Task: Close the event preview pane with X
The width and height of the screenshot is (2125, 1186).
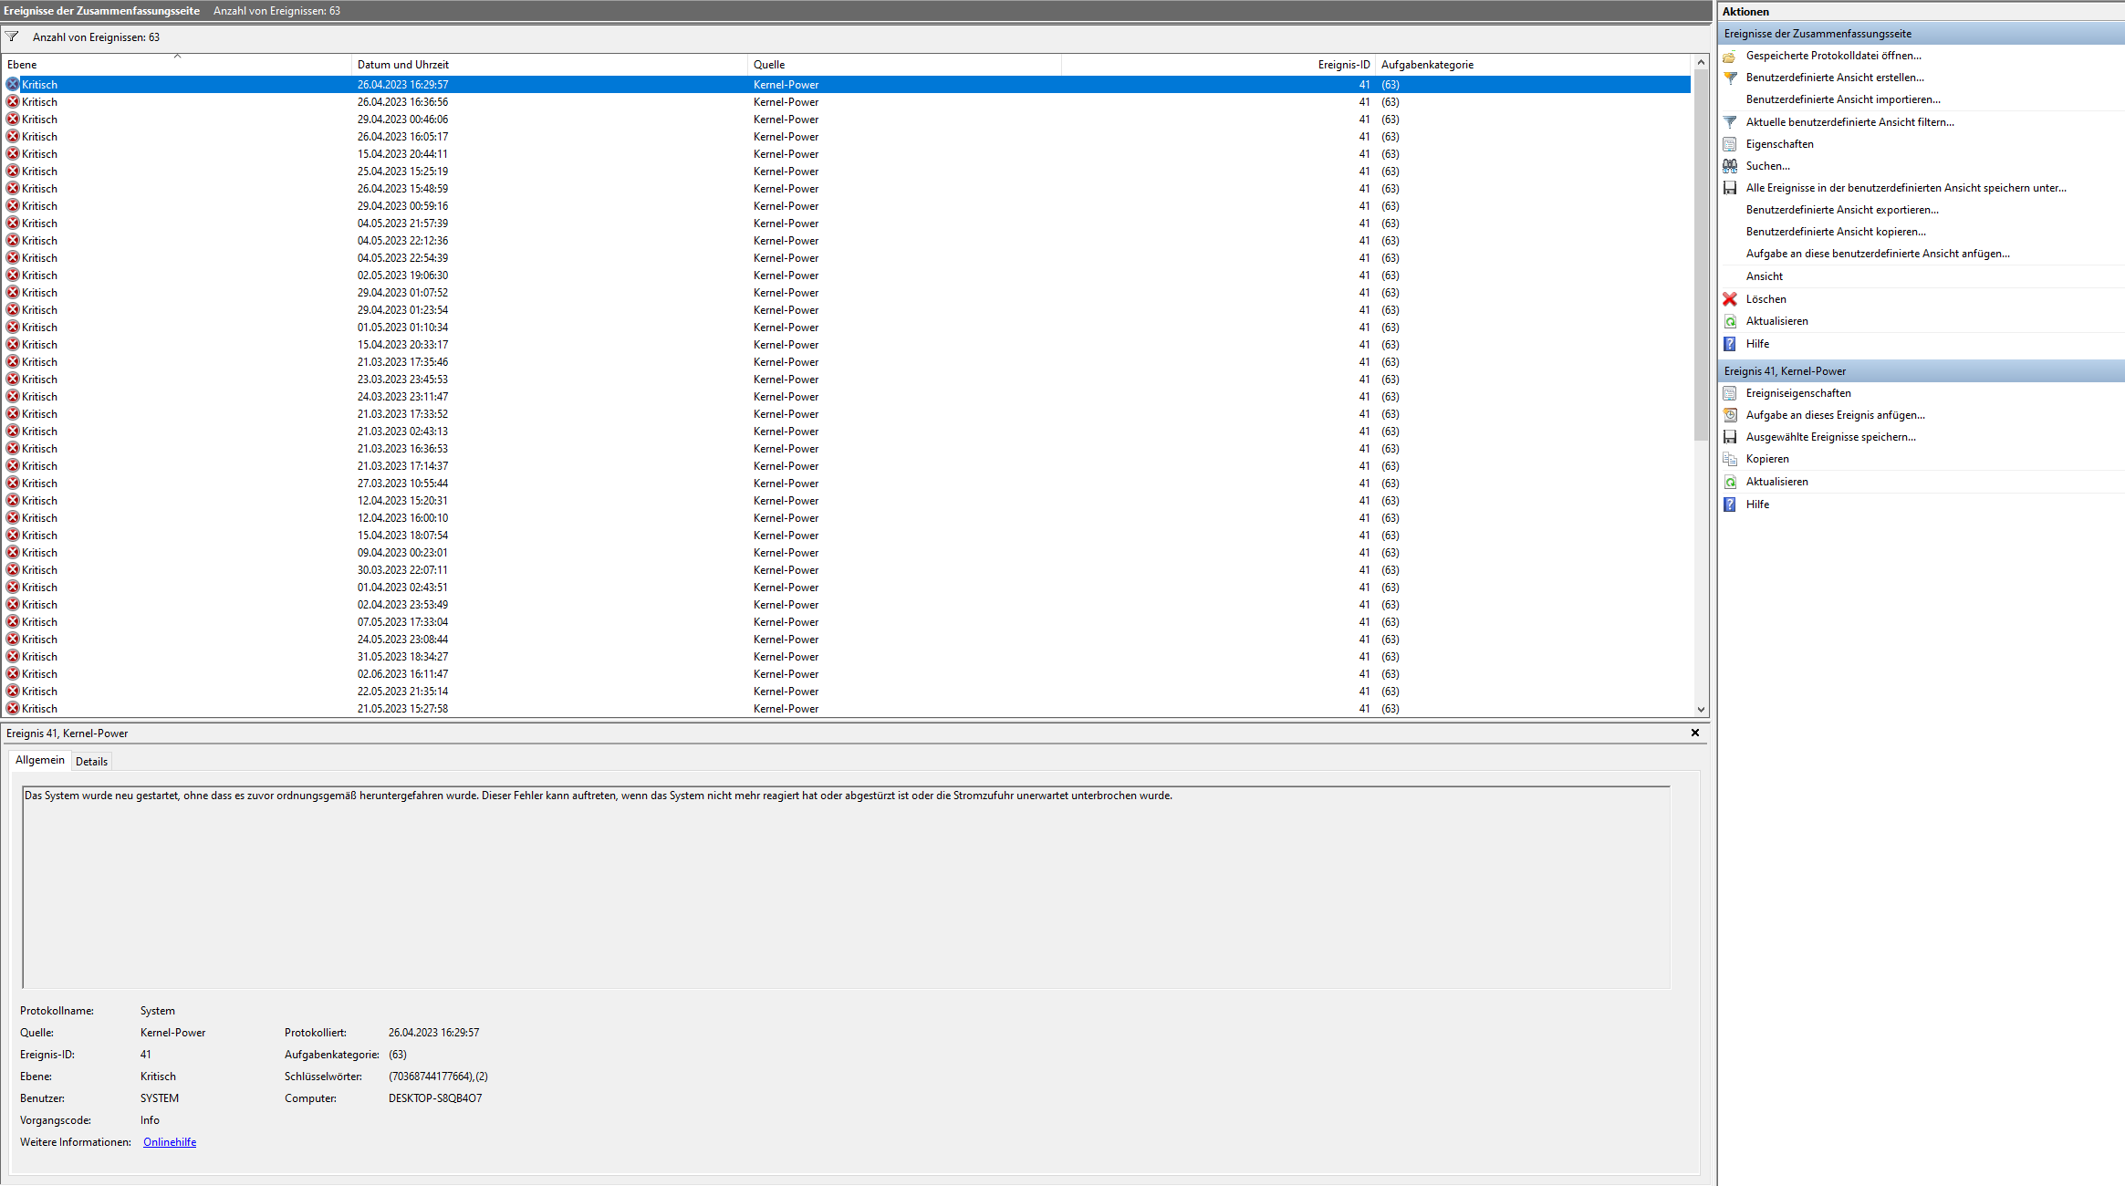Action: (1695, 733)
